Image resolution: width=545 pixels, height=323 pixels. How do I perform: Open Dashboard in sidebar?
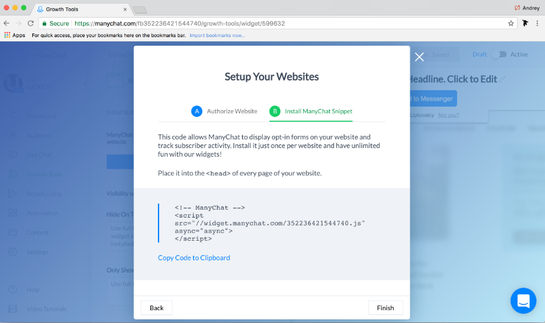coord(41,116)
